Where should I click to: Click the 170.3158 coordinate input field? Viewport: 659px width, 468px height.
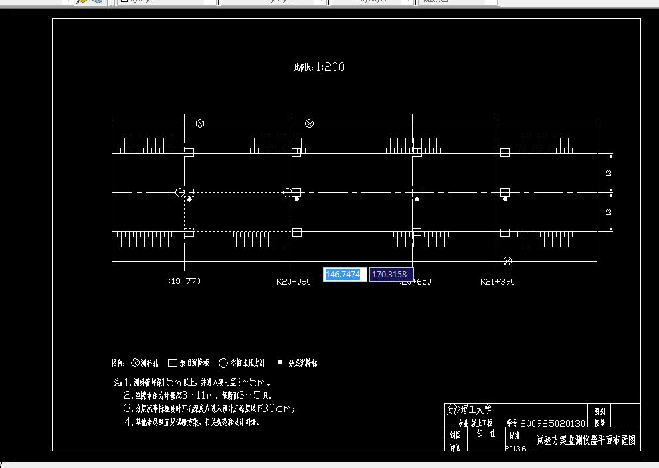pyautogui.click(x=391, y=275)
